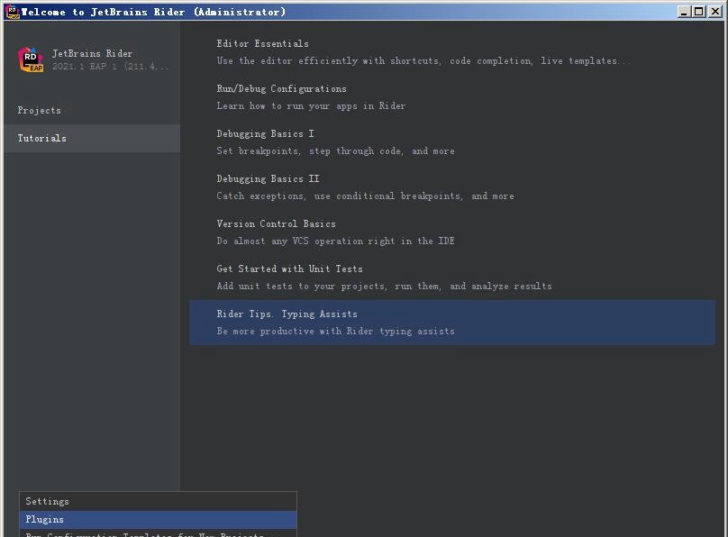Viewport: 728px width, 537px height.
Task: Click the 2021.1 EAP 1 version text
Action: [111, 67]
